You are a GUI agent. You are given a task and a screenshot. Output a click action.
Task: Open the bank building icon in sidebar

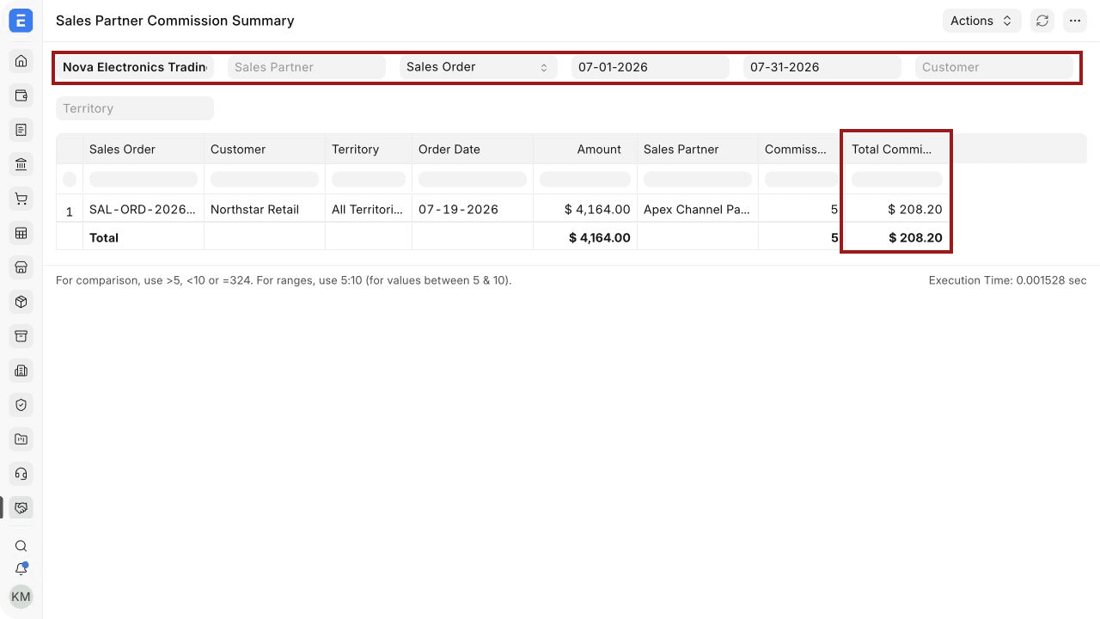click(21, 164)
